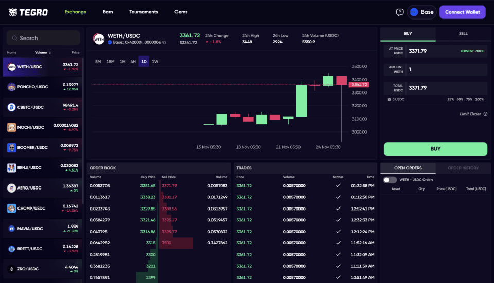
Task: Click the Tegro logo icon
Action: 12,12
